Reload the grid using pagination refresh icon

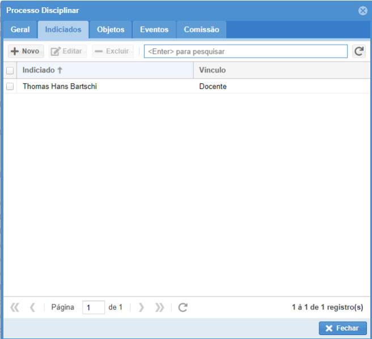coord(183,307)
